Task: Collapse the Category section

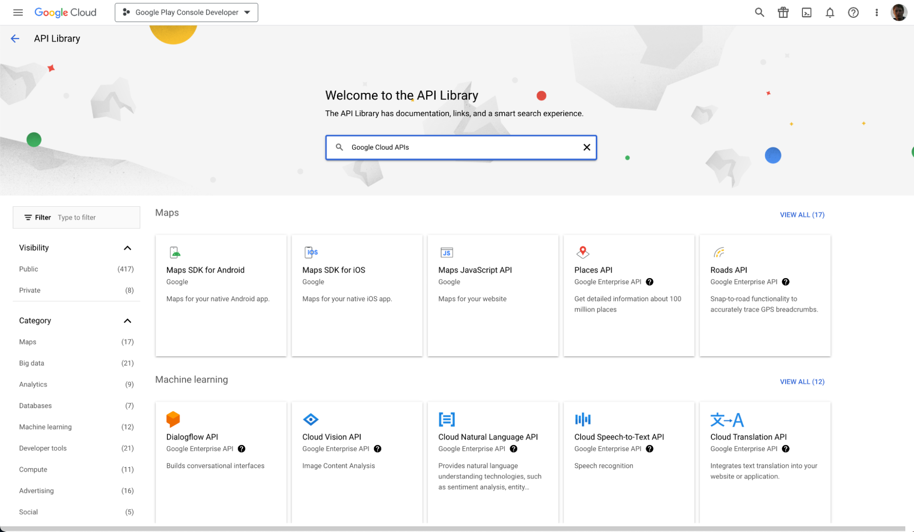Action: [x=128, y=321]
